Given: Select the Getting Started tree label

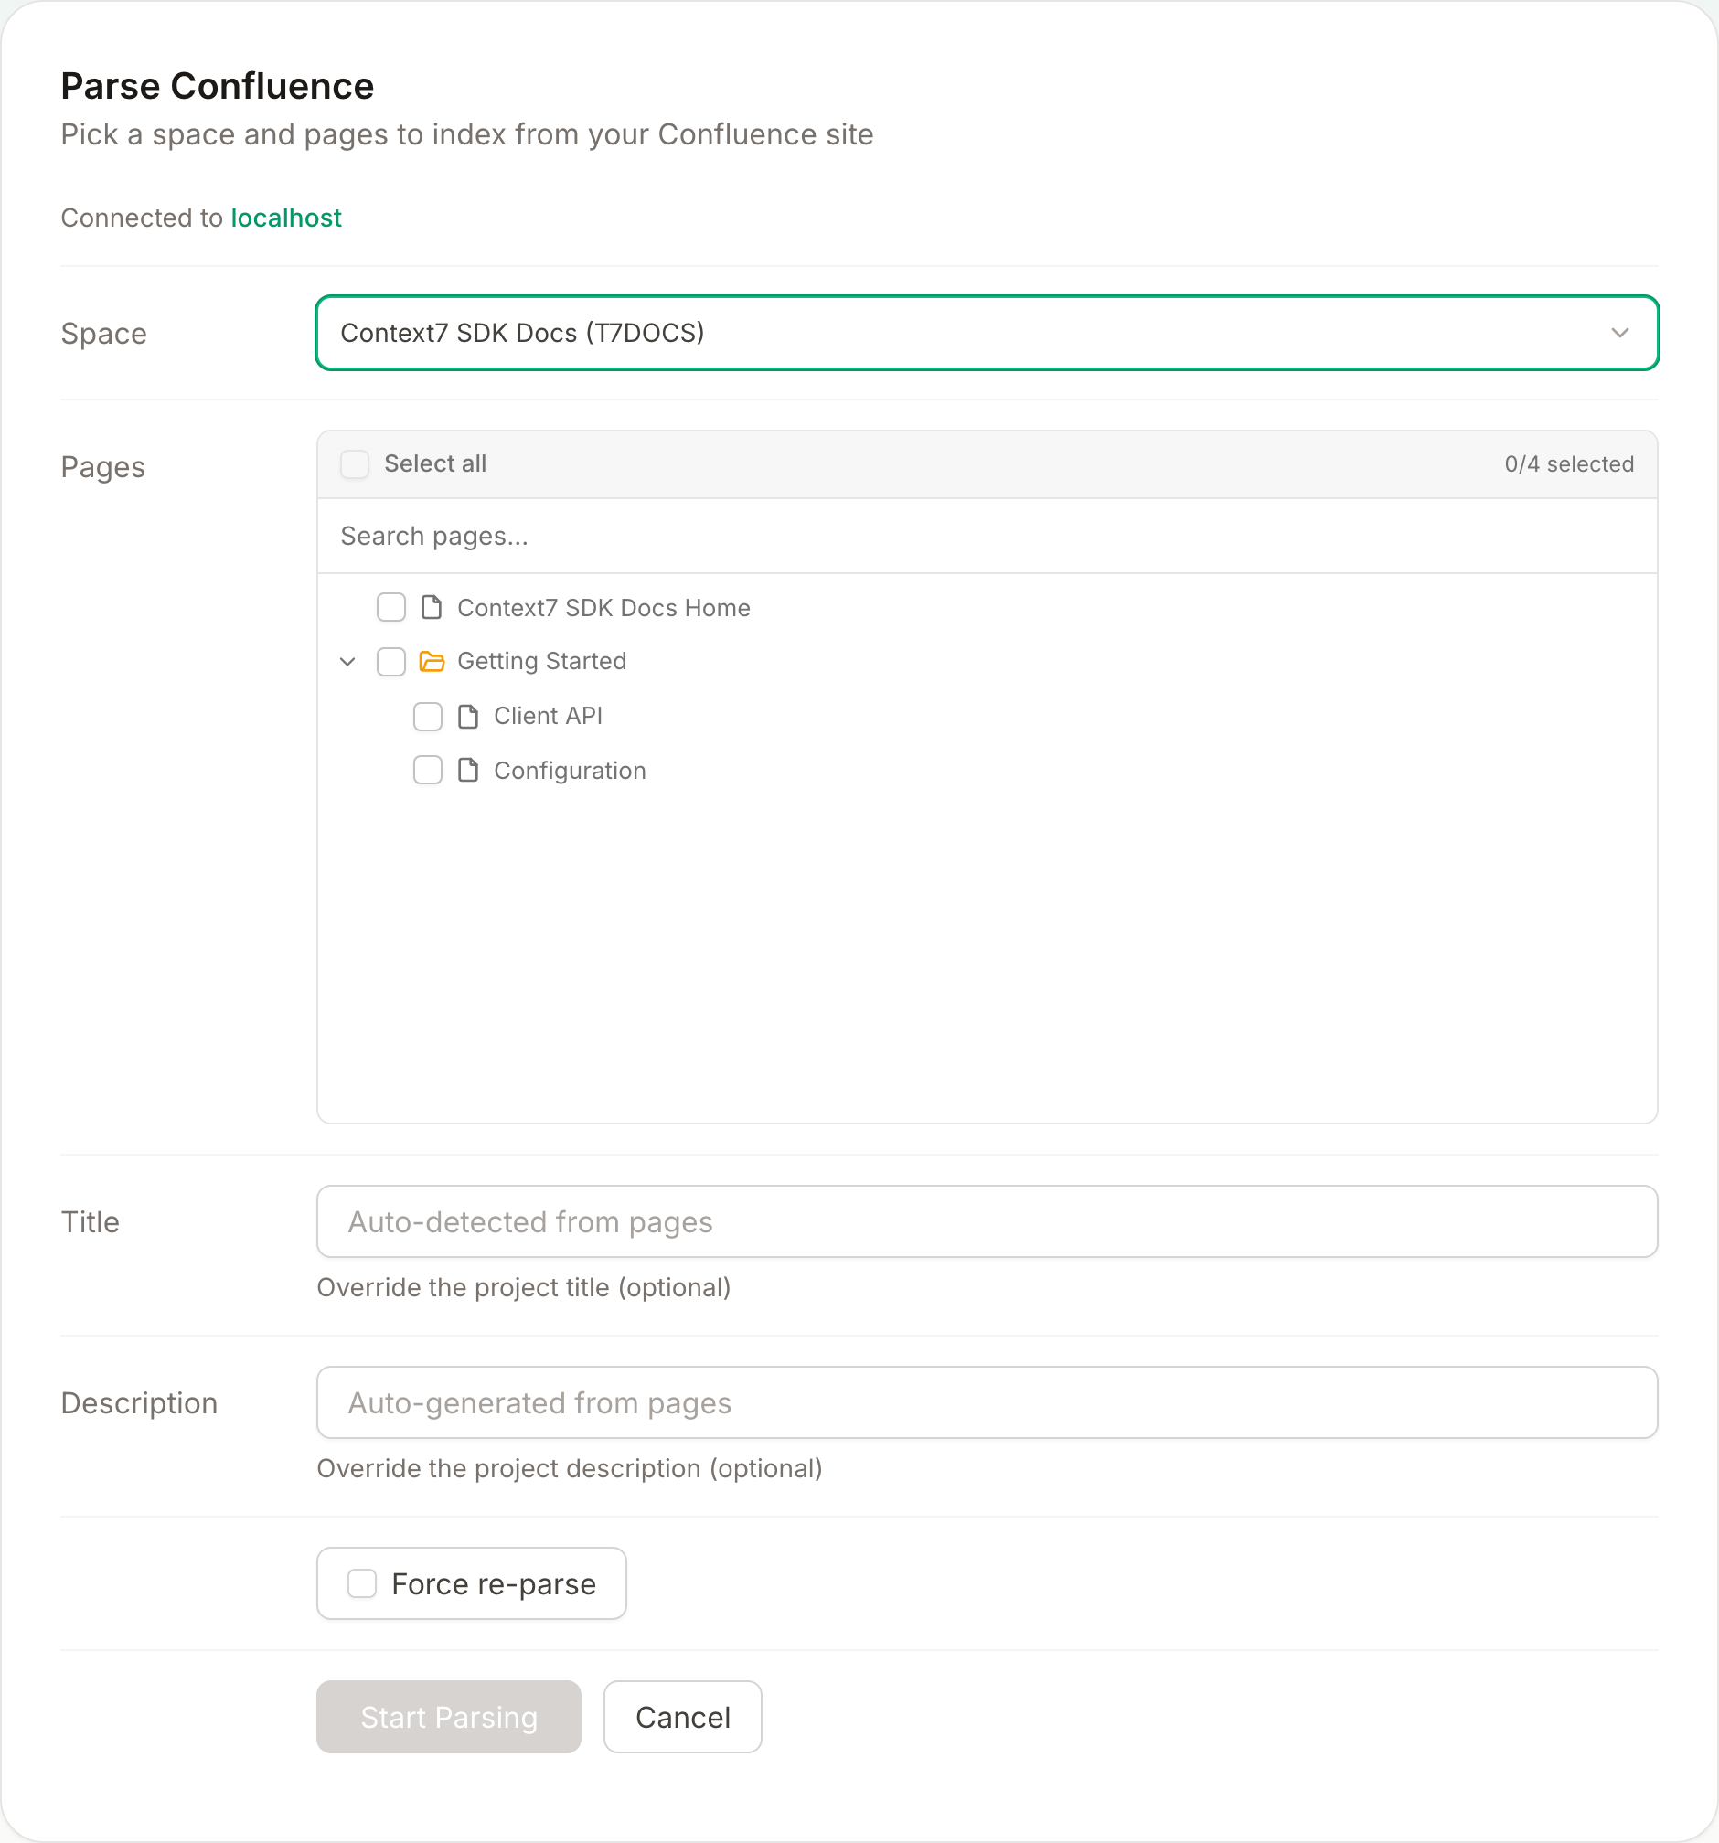Looking at the screenshot, I should [x=541, y=661].
